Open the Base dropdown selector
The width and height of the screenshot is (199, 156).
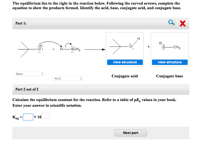(x=29, y=74)
